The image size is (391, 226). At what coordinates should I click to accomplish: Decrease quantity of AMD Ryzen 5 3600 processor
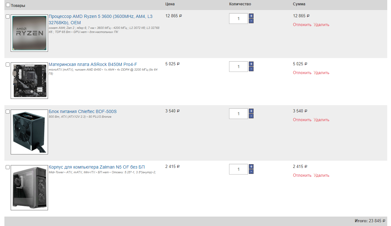coord(251,21)
